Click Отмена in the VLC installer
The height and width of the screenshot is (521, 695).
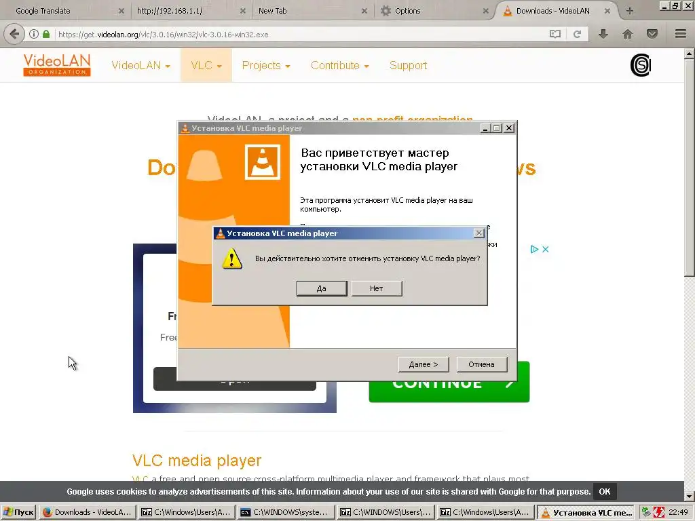(481, 364)
